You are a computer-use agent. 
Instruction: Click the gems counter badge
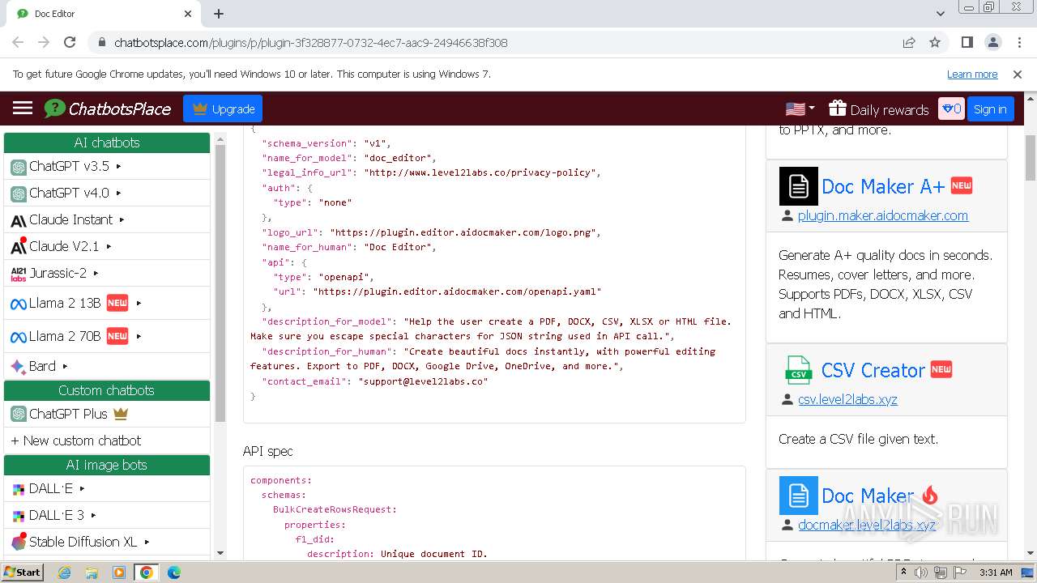click(951, 109)
